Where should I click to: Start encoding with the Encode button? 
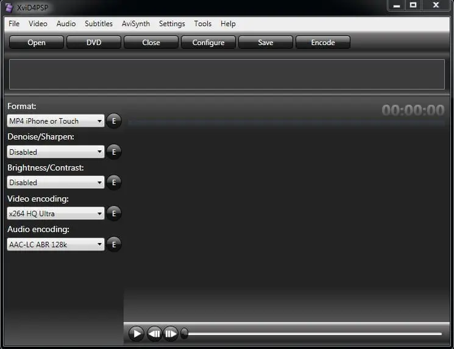(x=323, y=43)
